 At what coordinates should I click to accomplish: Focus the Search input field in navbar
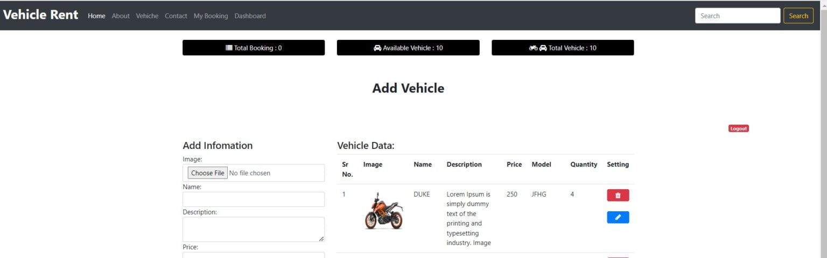click(737, 16)
